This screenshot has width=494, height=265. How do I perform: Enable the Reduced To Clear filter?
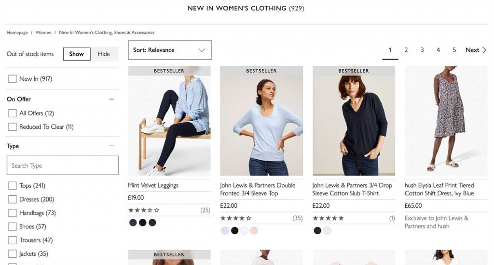point(12,127)
